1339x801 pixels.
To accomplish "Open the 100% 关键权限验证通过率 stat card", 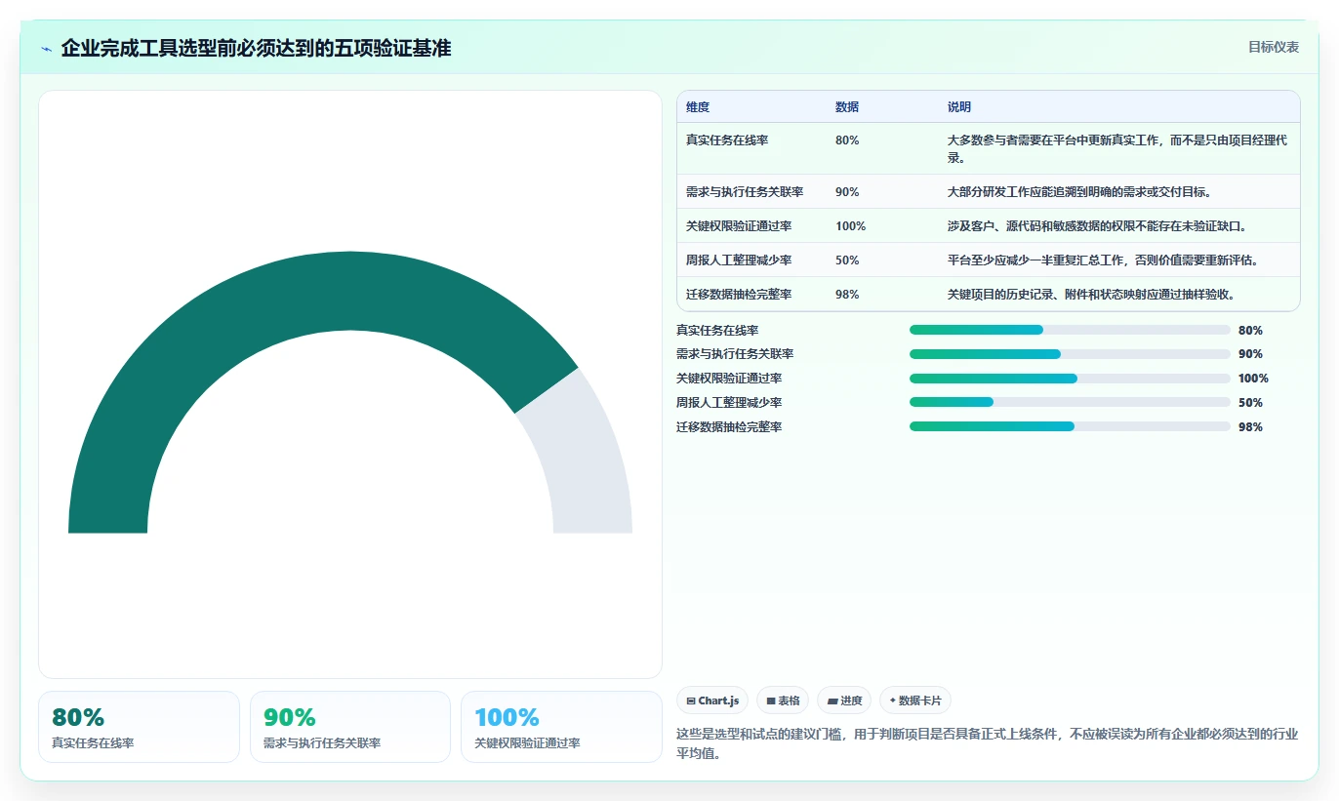I will coord(561,727).
